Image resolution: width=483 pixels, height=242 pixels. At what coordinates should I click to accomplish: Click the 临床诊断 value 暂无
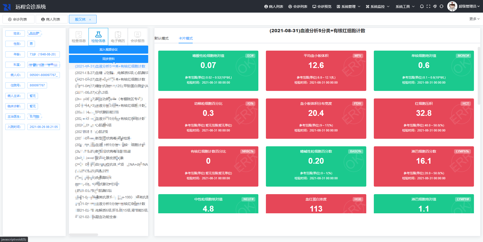click(33, 106)
